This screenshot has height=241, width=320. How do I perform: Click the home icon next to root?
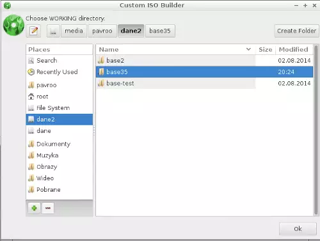point(31,97)
